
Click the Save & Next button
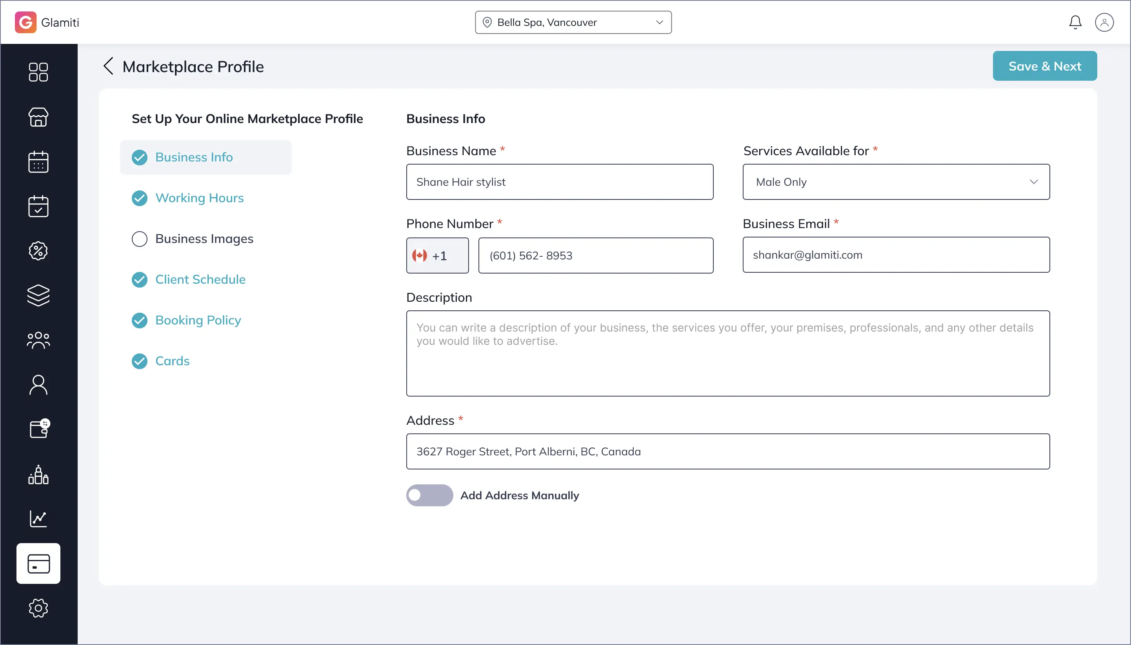click(x=1044, y=65)
